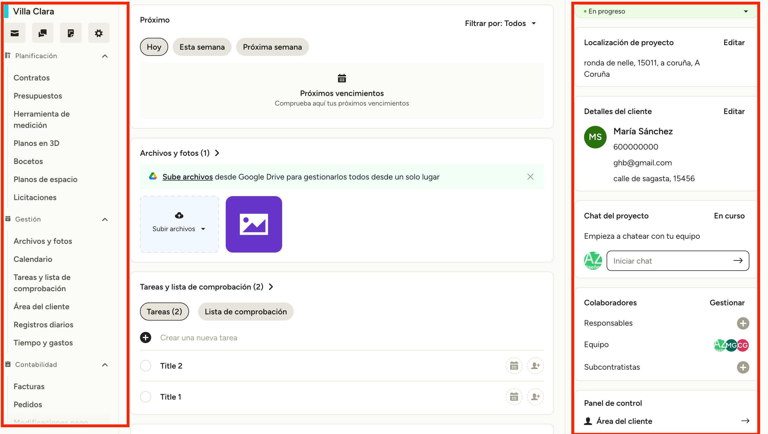
Task: Mark Title 1 task as complete
Action: (146, 397)
